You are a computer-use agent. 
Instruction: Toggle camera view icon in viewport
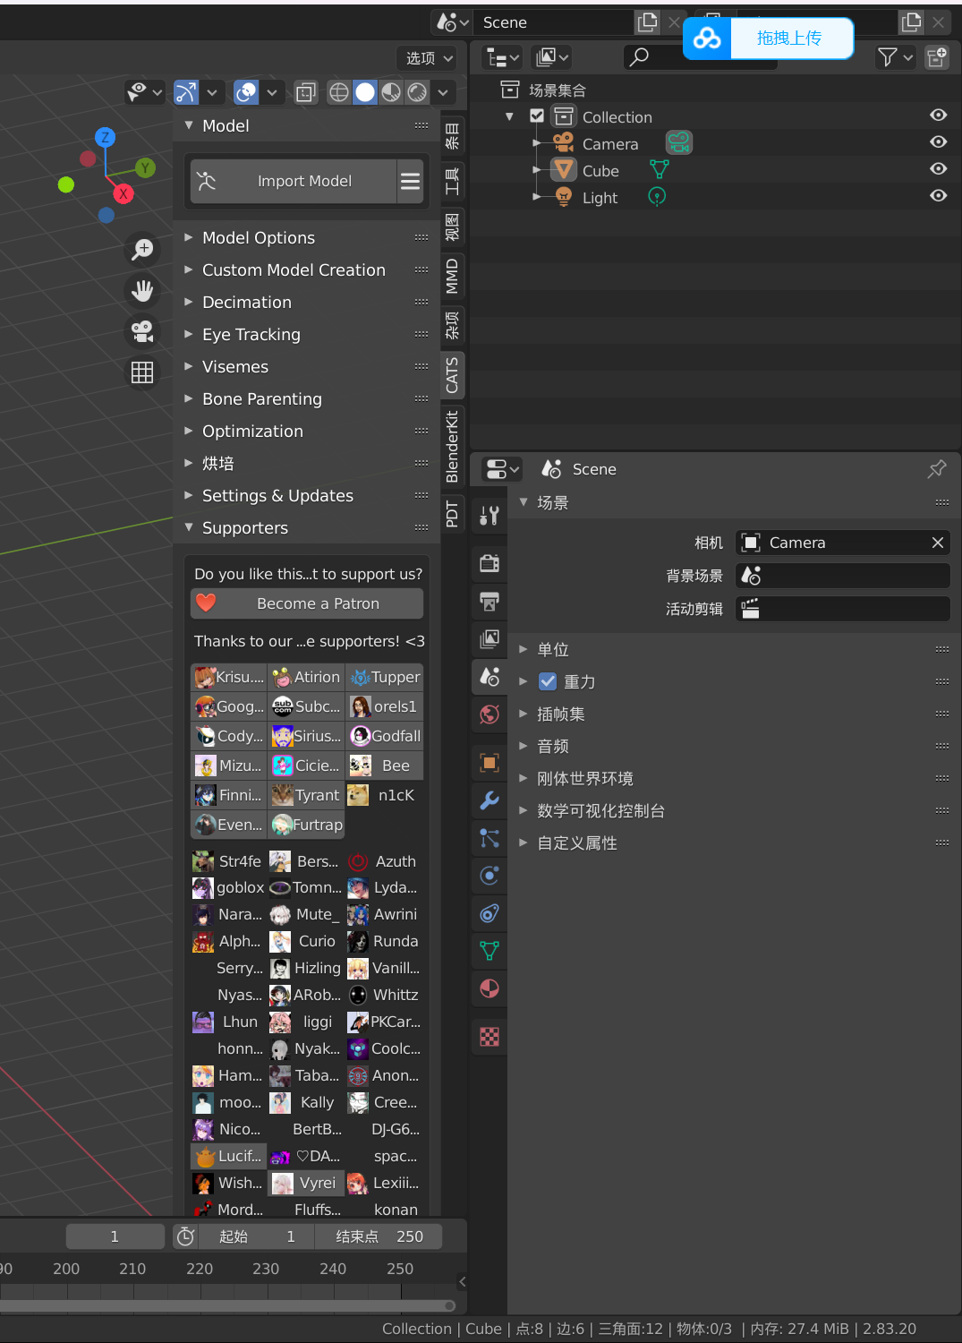pos(142,331)
